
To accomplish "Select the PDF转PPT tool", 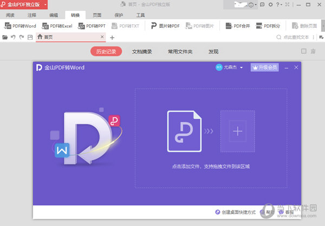I will [x=92, y=26].
